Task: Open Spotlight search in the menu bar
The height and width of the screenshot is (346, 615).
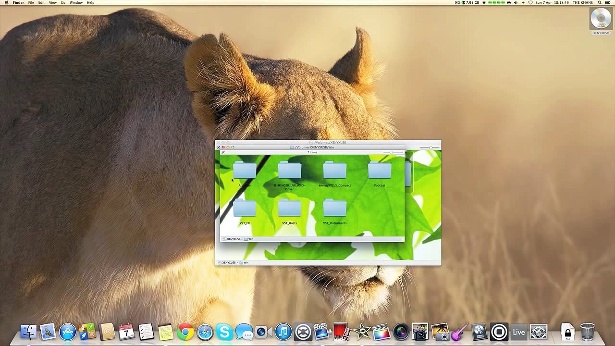Action: click(x=600, y=2)
